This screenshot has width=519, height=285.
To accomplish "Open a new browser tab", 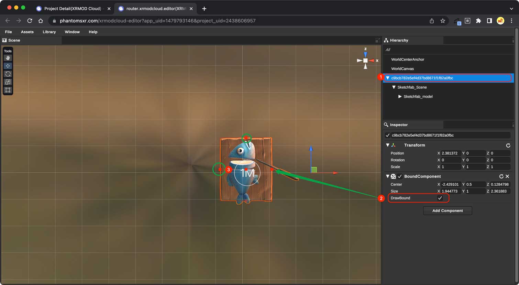I will tap(204, 9).
